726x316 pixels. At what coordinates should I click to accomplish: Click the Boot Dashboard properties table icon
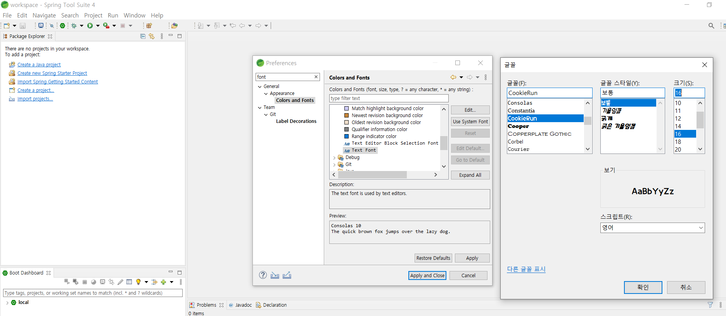pos(129,282)
